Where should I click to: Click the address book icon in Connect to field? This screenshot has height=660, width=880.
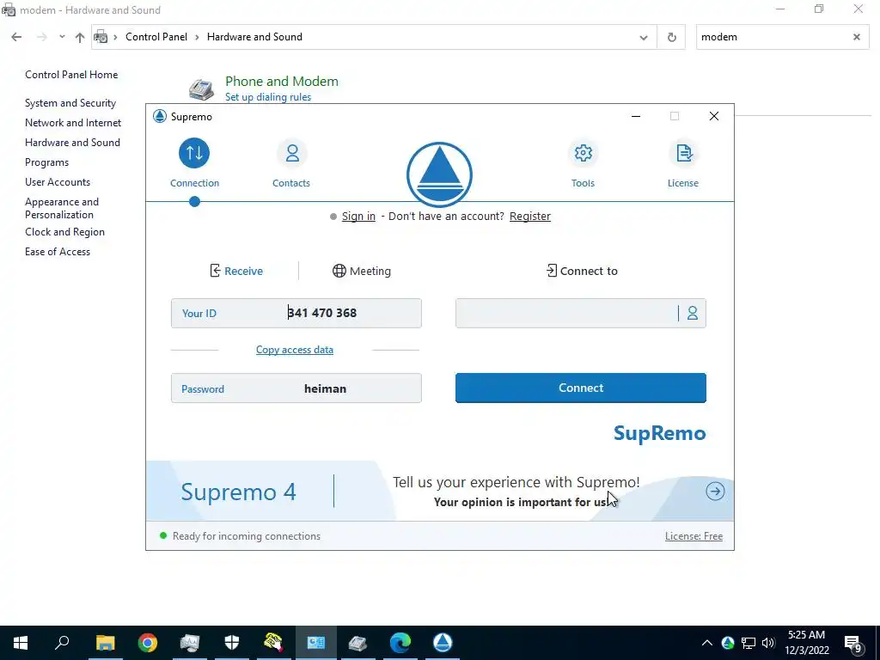pos(693,313)
